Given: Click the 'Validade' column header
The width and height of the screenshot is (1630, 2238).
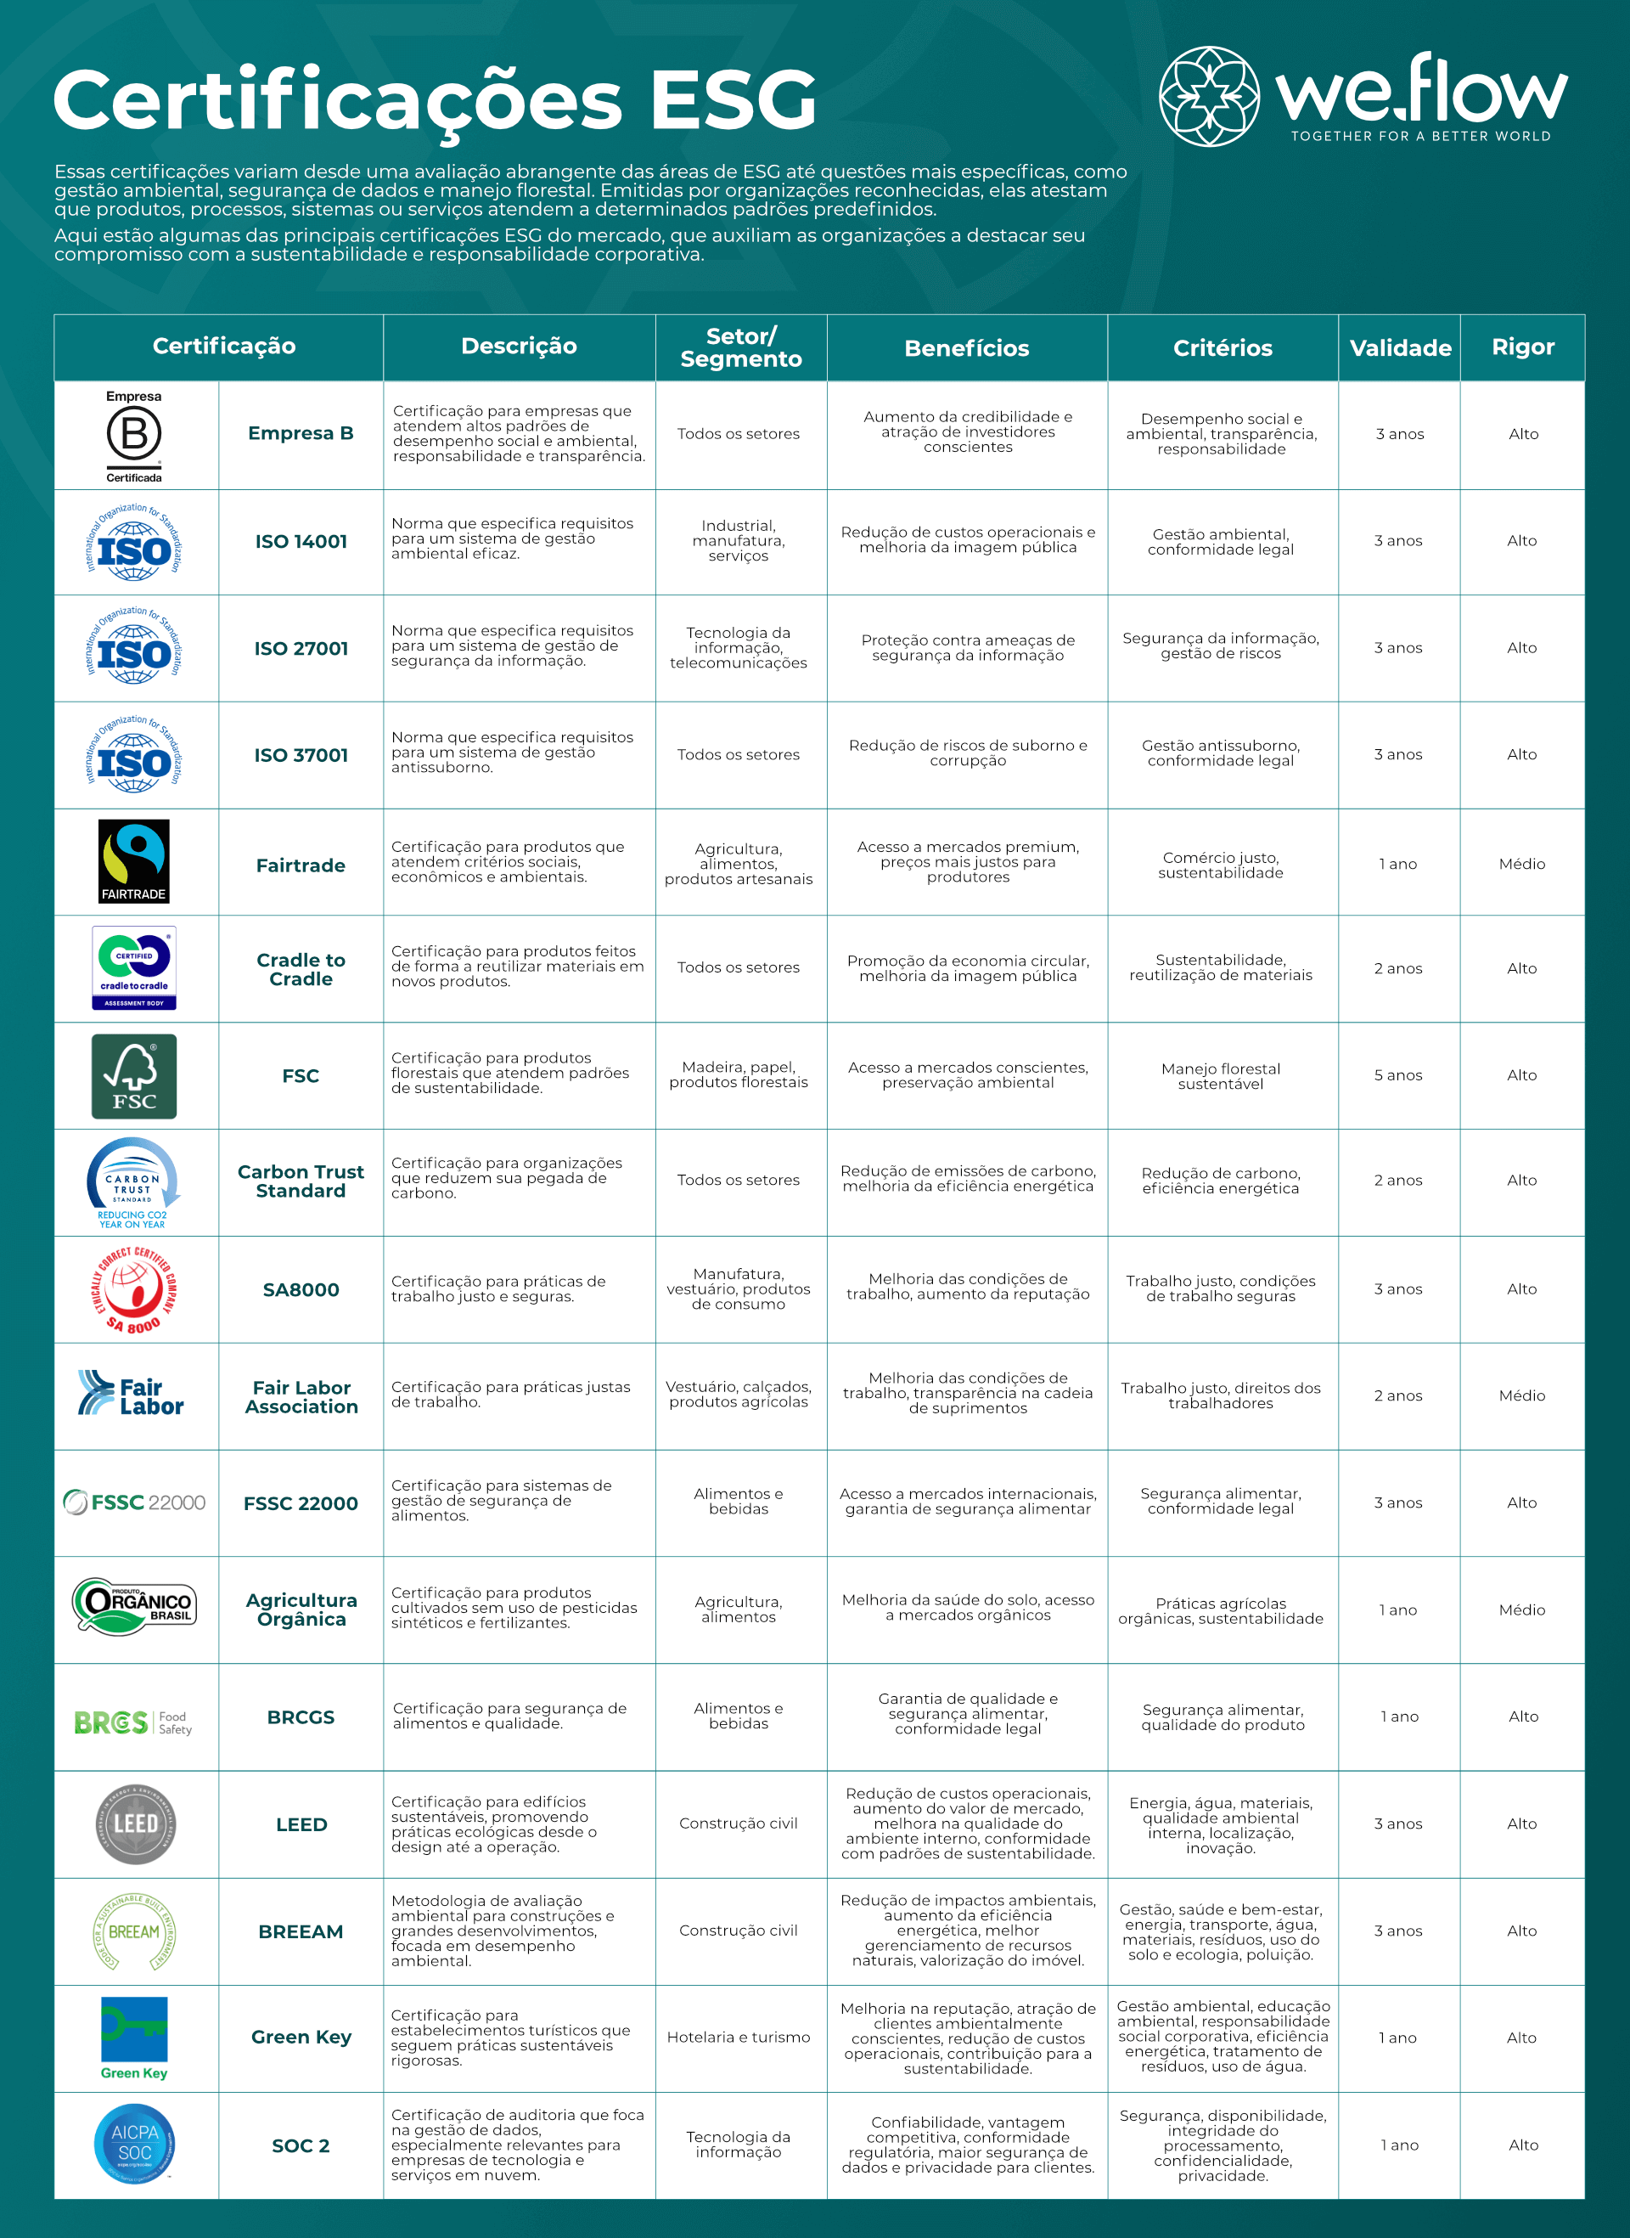Looking at the screenshot, I should (x=1400, y=347).
